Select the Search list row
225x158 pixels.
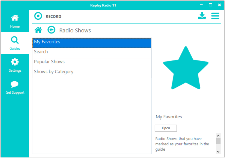coord(92,53)
